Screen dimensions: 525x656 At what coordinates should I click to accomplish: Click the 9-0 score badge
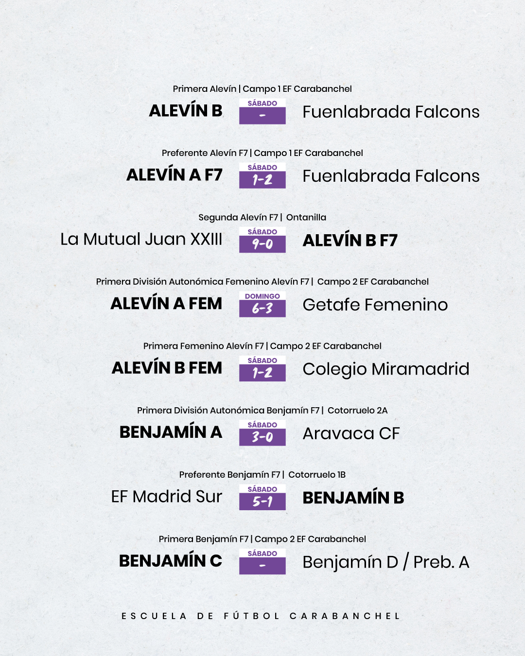coord(262,240)
